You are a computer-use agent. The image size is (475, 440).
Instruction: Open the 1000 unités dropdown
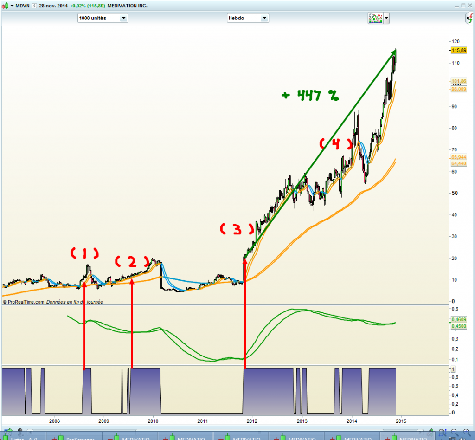[x=103, y=18]
